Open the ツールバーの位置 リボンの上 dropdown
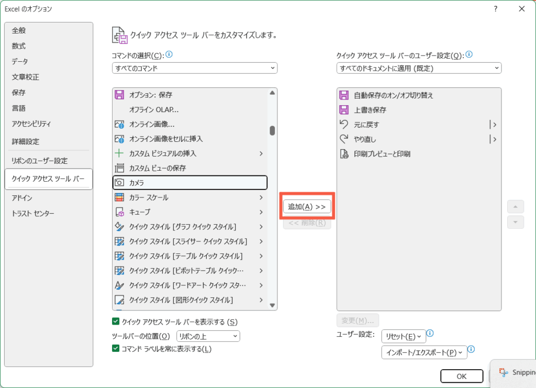The image size is (536, 388). 208,336
